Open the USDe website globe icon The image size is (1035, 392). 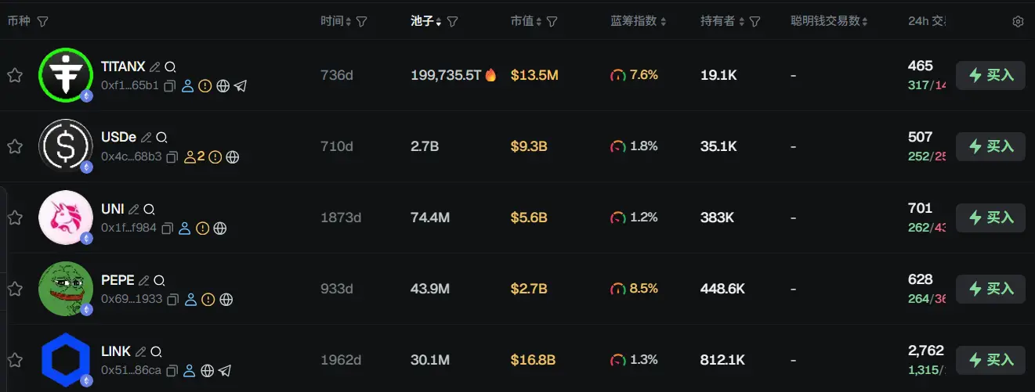click(233, 157)
